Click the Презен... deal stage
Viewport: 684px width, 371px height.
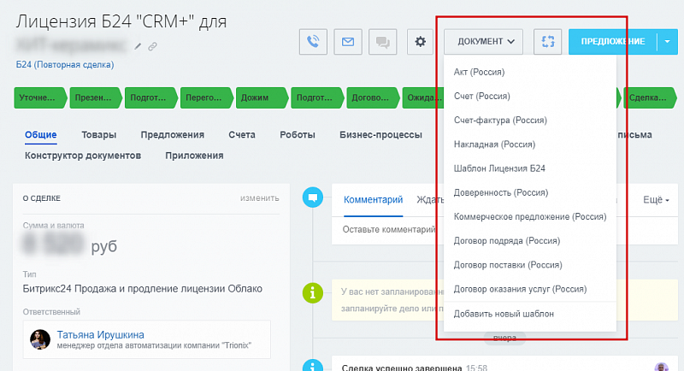pos(96,97)
